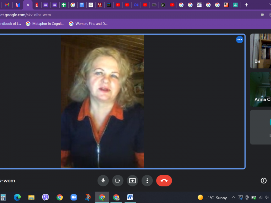271x203 pixels.
Task: Open the three-dot more options in call bar
Action: pos(147,181)
